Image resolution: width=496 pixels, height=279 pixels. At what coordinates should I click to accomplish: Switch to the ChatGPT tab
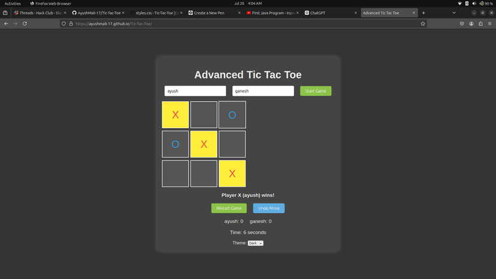[x=331, y=13]
